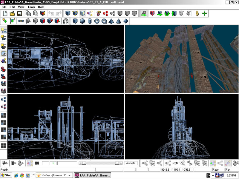This screenshot has width=239, height=179.
Task: Click the animation frame slider track
Action: (100, 163)
